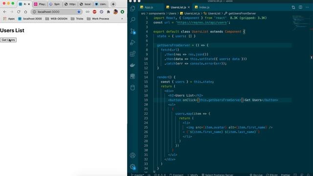The width and height of the screenshot is (313, 176).
Task: Open the Docker whale panel
Action: point(133,65)
